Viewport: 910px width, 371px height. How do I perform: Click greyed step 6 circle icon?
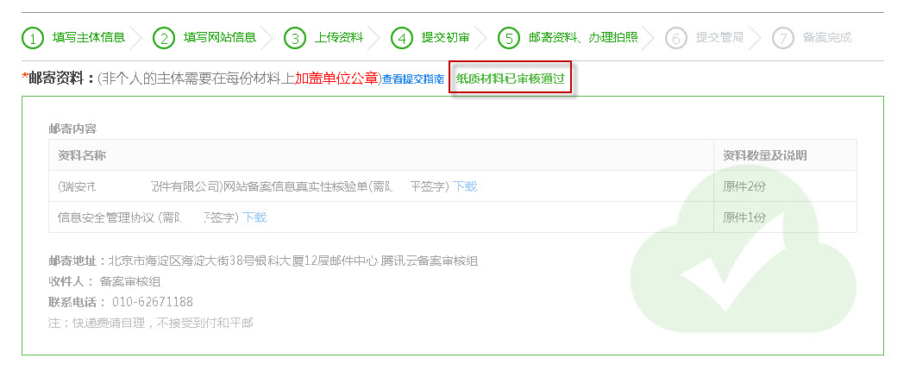point(675,38)
